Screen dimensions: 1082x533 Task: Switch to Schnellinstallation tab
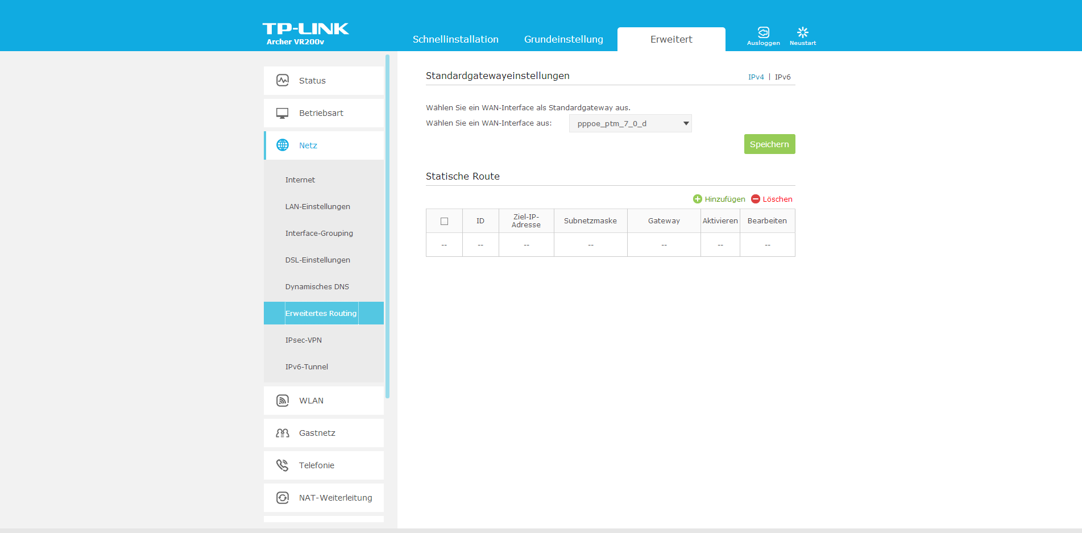455,39
